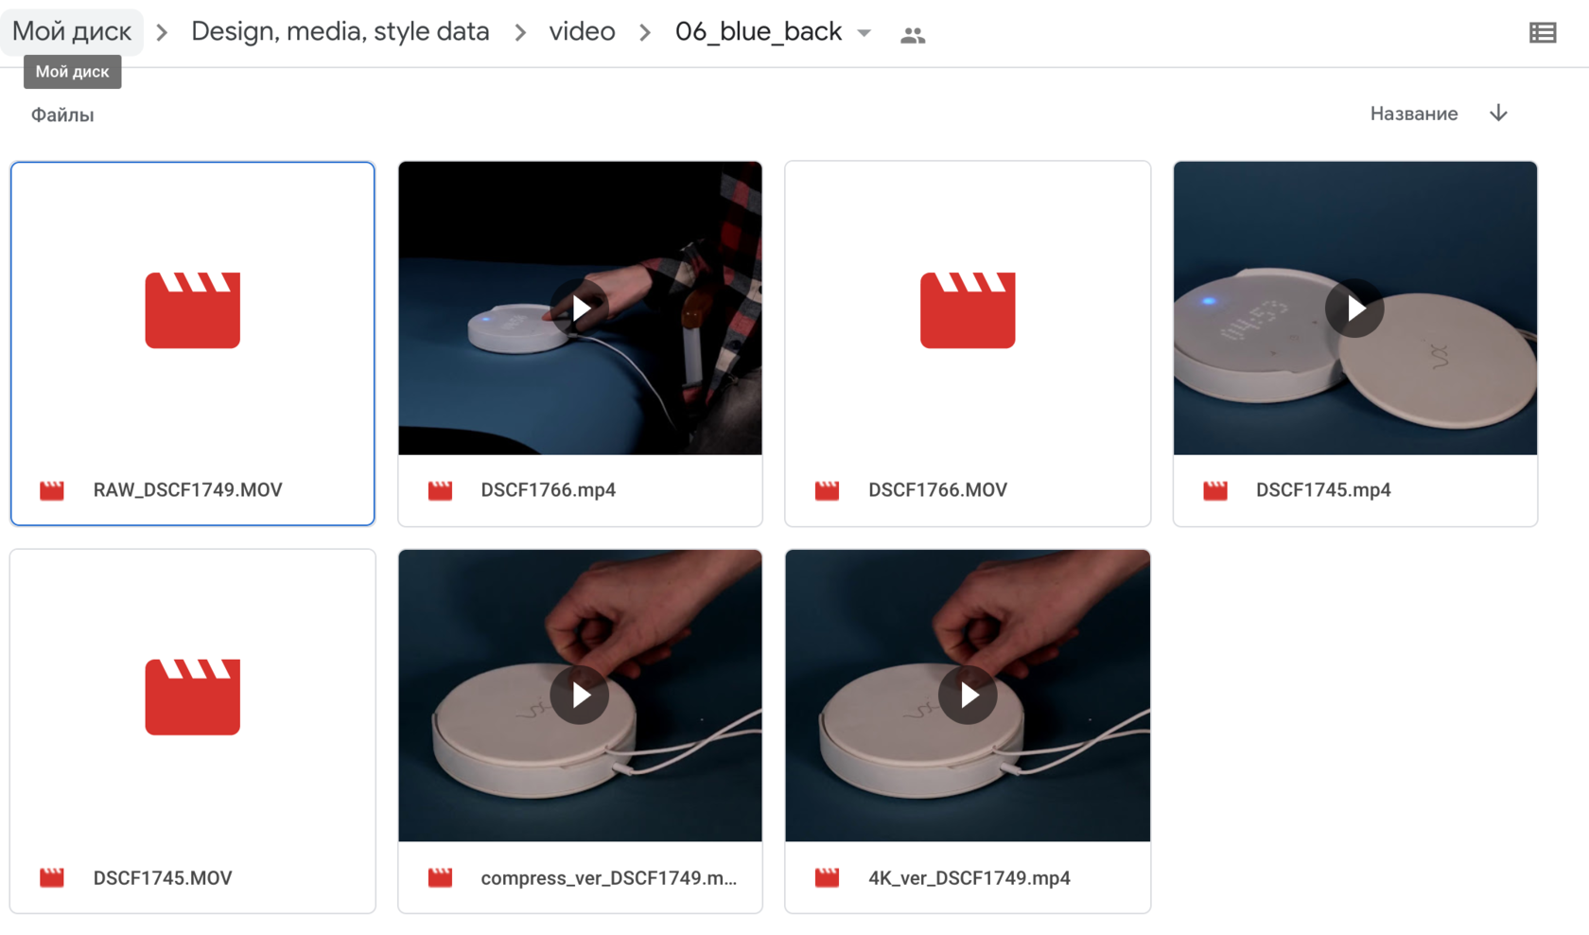Play the 4K_ver_DSCF1749.mp4 video preview

point(968,695)
